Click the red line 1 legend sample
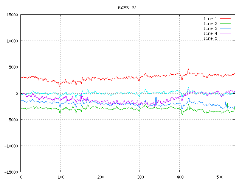 (x=225, y=19)
